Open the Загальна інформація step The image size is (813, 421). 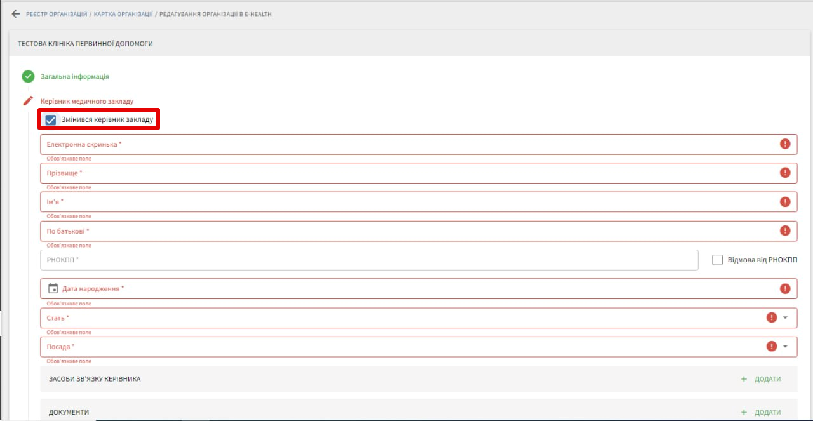(x=75, y=77)
